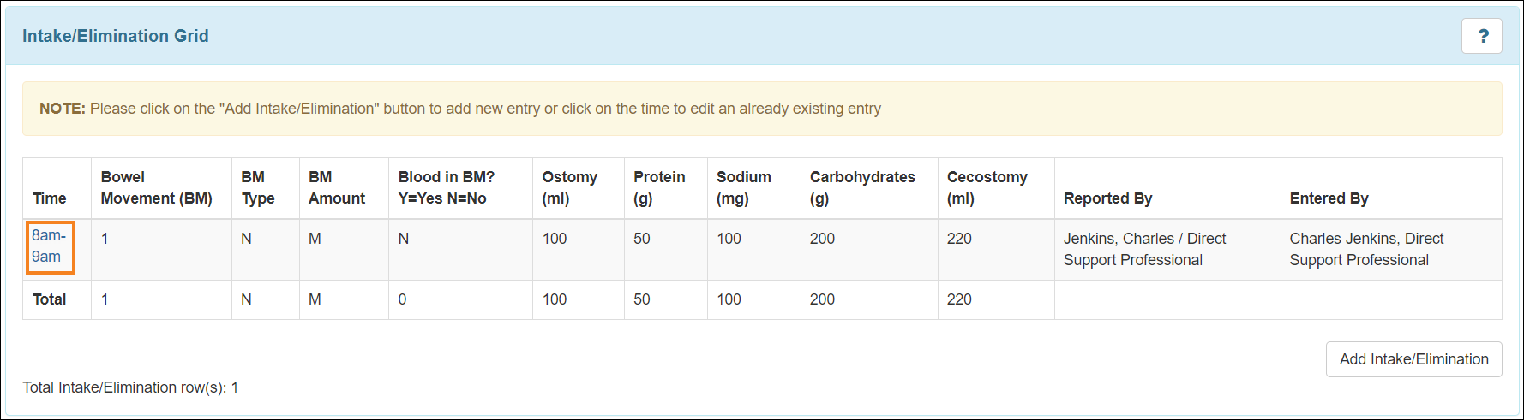Click the Time column header
The width and height of the screenshot is (1524, 420).
pos(50,198)
